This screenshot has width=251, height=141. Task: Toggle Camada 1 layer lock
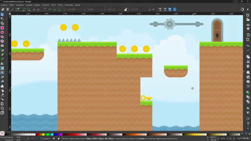[58, 138]
